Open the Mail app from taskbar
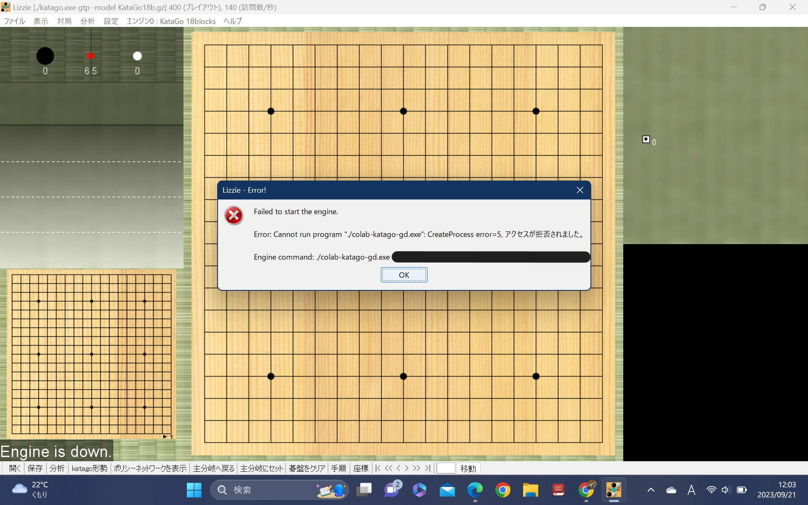808x505 pixels. coord(447,490)
